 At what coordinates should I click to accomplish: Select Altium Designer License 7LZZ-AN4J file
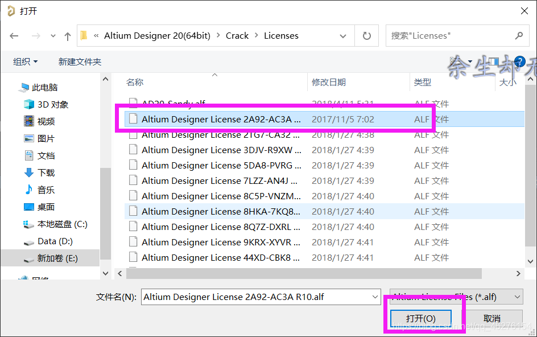click(x=324, y=180)
